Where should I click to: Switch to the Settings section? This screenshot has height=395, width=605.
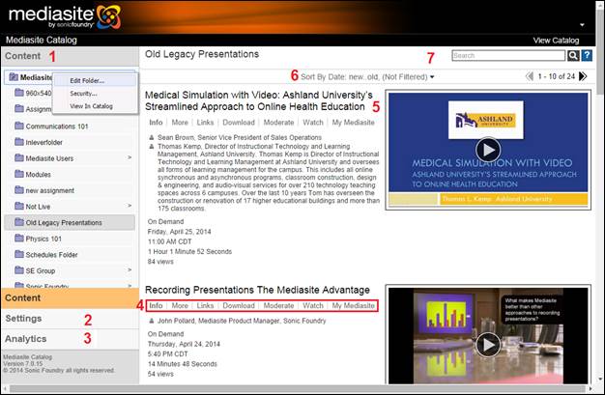pos(70,319)
